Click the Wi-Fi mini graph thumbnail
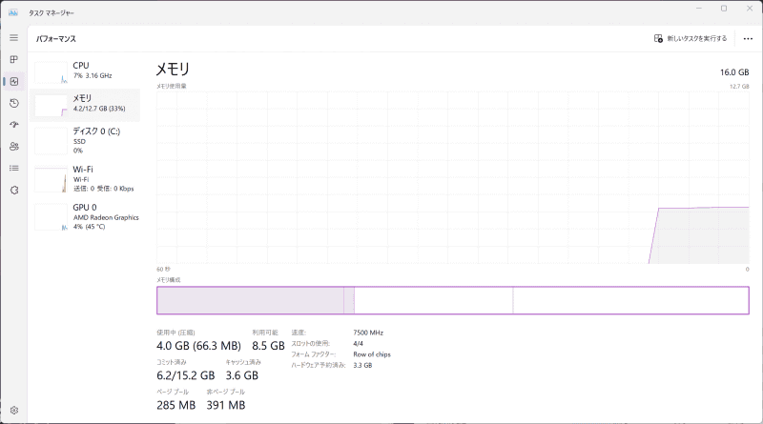This screenshot has height=424, width=763. (x=52, y=179)
